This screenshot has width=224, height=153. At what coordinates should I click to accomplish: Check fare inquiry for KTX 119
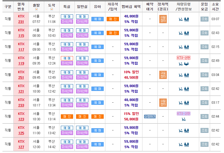point(204,61)
